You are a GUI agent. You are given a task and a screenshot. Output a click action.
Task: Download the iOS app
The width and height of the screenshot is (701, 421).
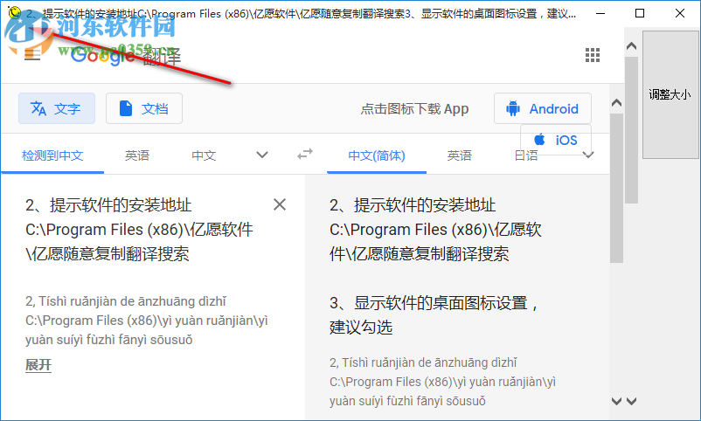coord(556,140)
